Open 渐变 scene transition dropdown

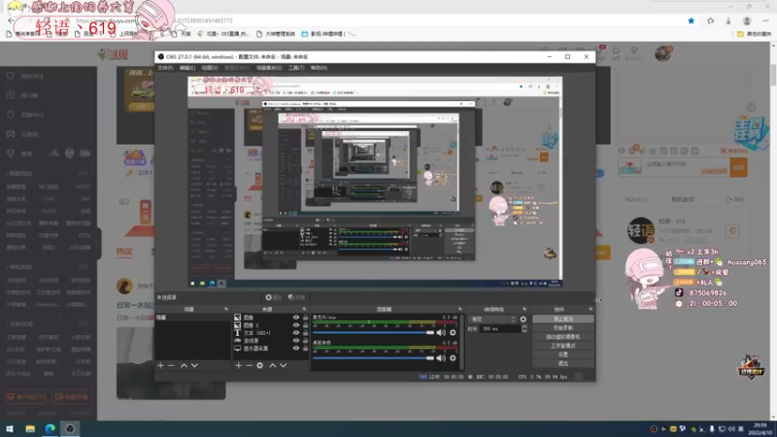point(492,319)
